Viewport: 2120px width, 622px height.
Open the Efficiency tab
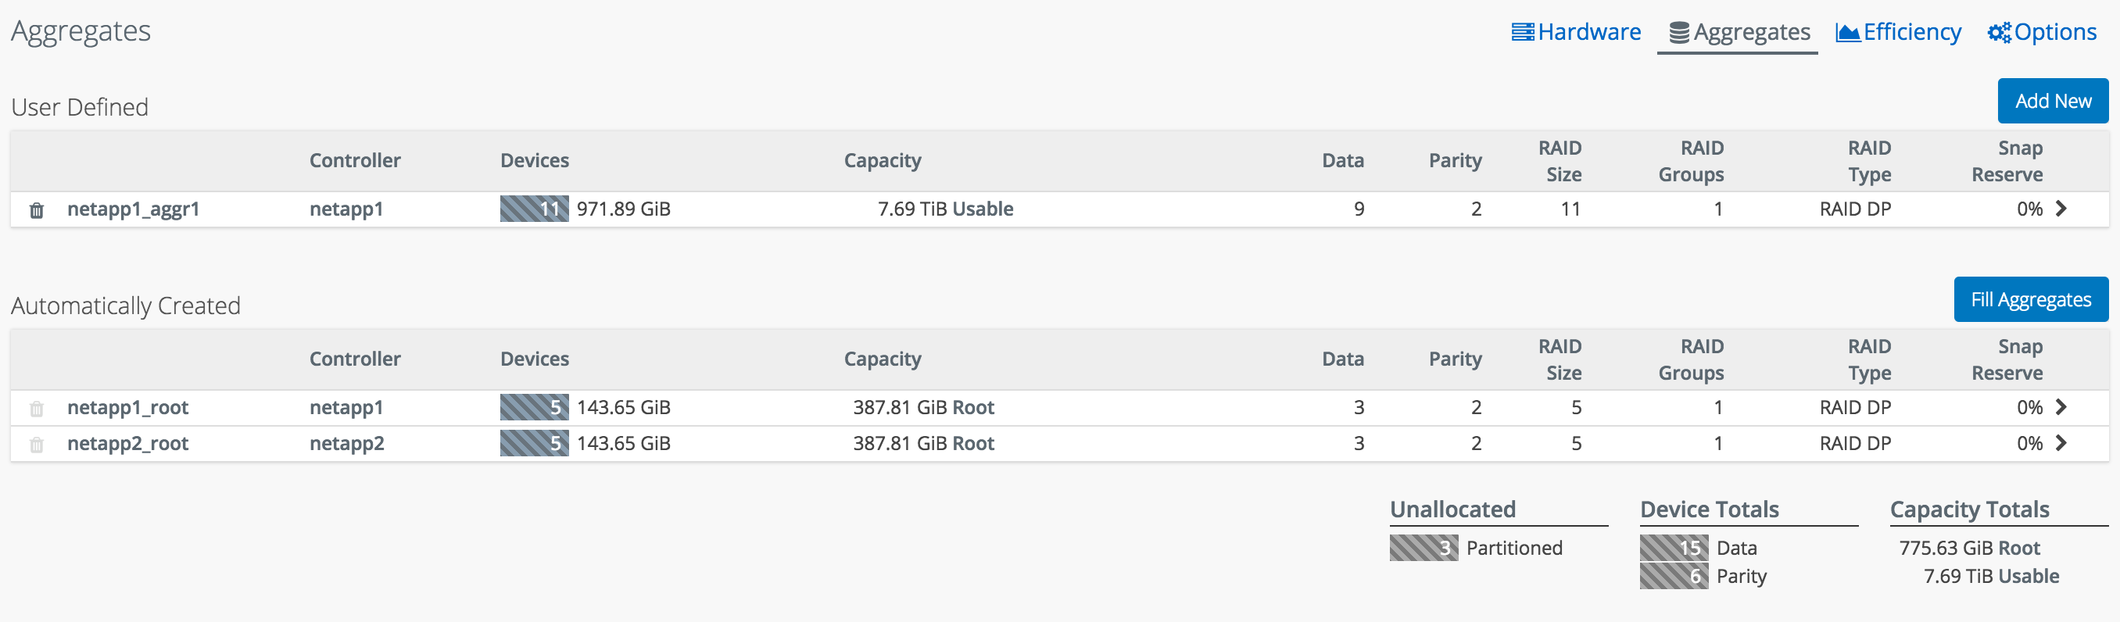coord(1912,32)
